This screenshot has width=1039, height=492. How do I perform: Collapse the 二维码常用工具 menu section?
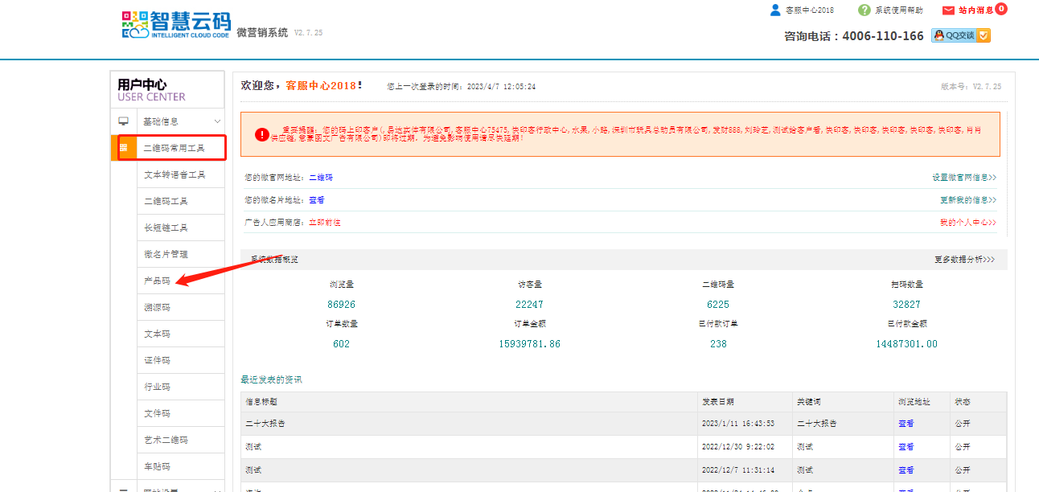(174, 148)
